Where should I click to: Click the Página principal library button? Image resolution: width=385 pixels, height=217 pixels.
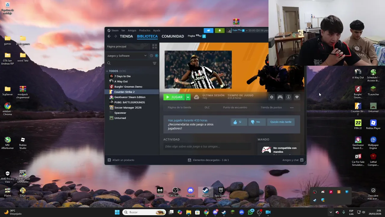[128, 46]
